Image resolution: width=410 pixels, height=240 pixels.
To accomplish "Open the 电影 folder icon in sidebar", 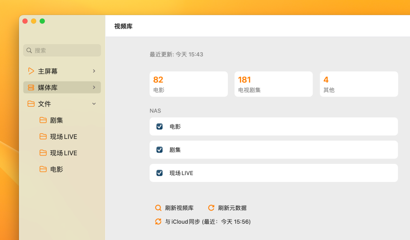I will click(x=43, y=169).
